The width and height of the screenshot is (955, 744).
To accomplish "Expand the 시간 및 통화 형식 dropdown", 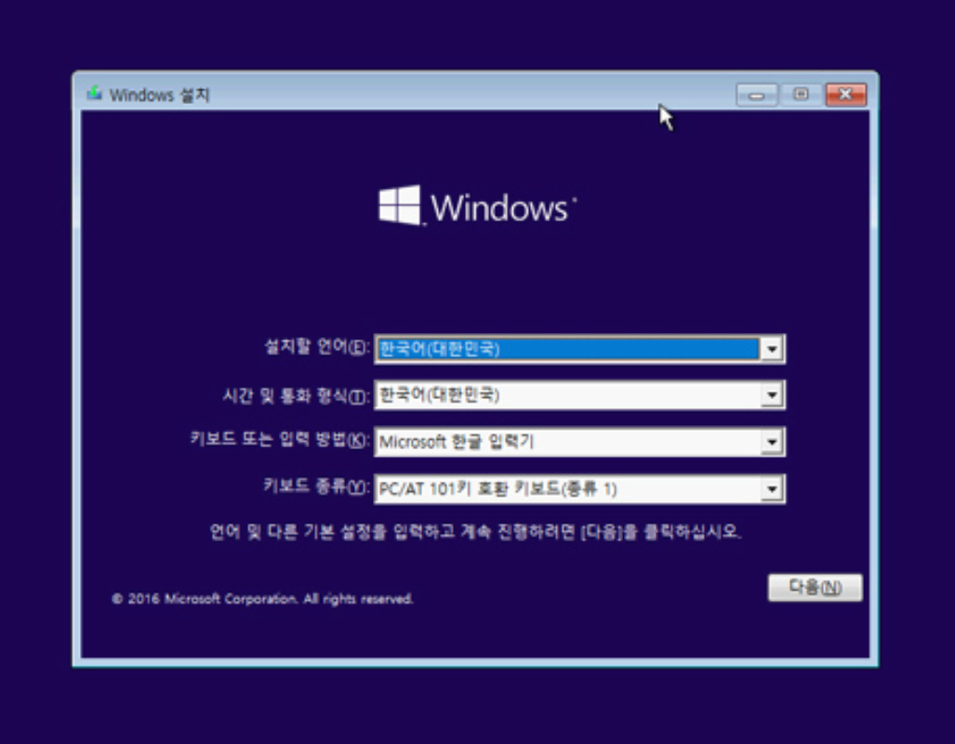I will click(774, 394).
